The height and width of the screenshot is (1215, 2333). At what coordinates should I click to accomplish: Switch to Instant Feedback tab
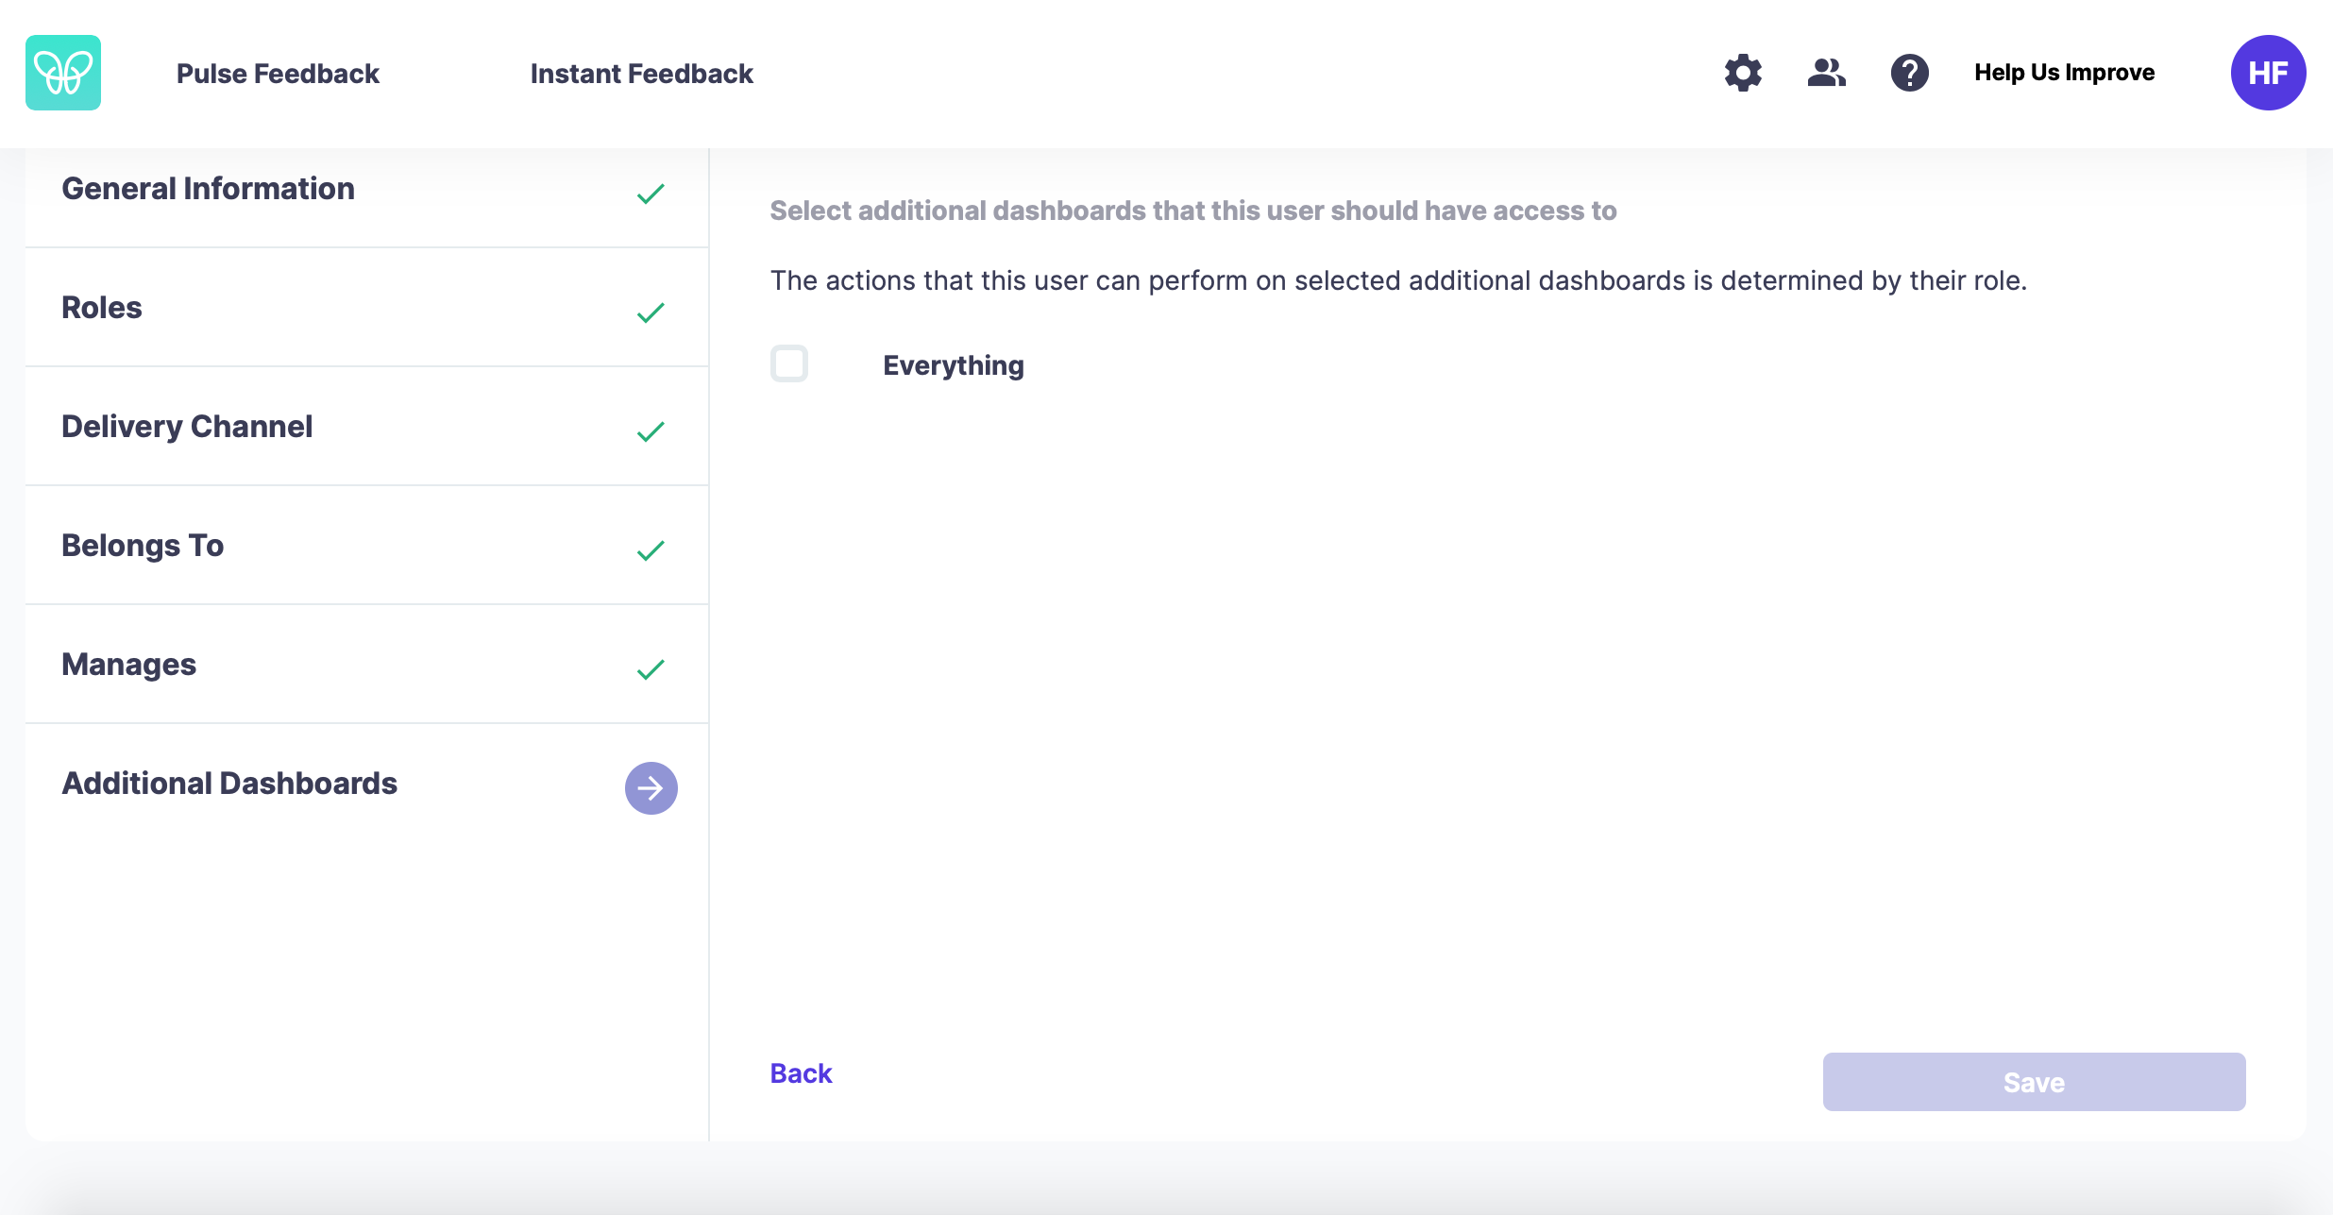tap(642, 74)
